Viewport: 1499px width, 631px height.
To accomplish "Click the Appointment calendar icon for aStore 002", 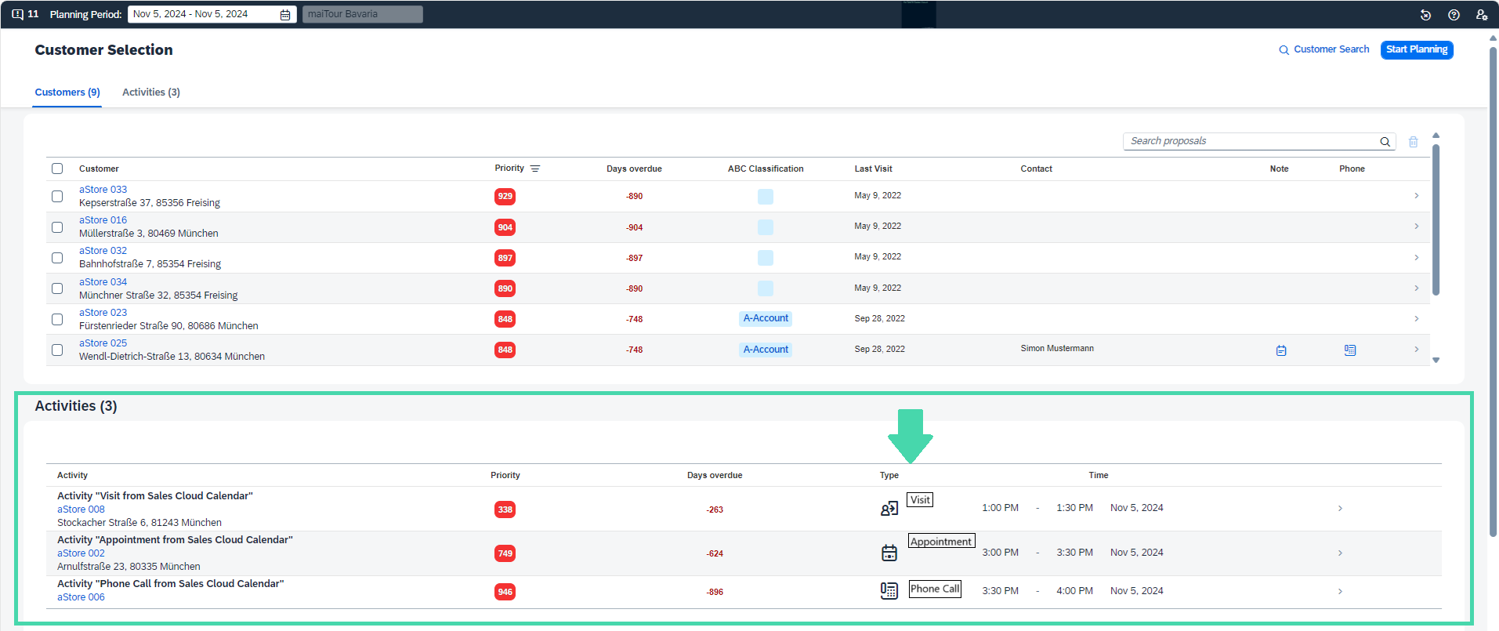I will pos(889,553).
